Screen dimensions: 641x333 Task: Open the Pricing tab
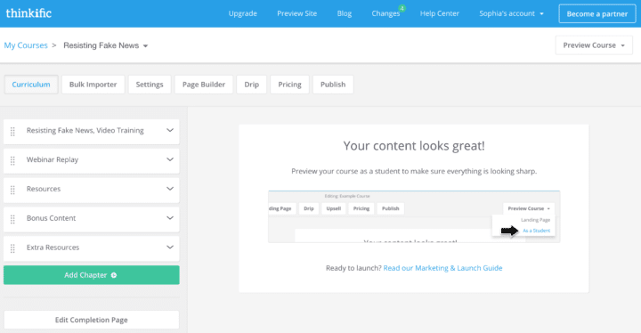pyautogui.click(x=289, y=85)
